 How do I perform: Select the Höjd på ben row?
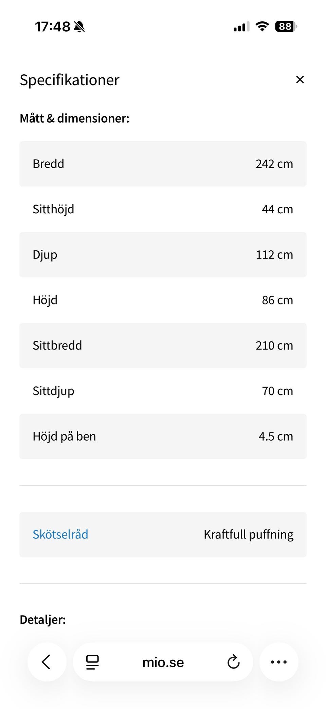pyautogui.click(x=163, y=436)
